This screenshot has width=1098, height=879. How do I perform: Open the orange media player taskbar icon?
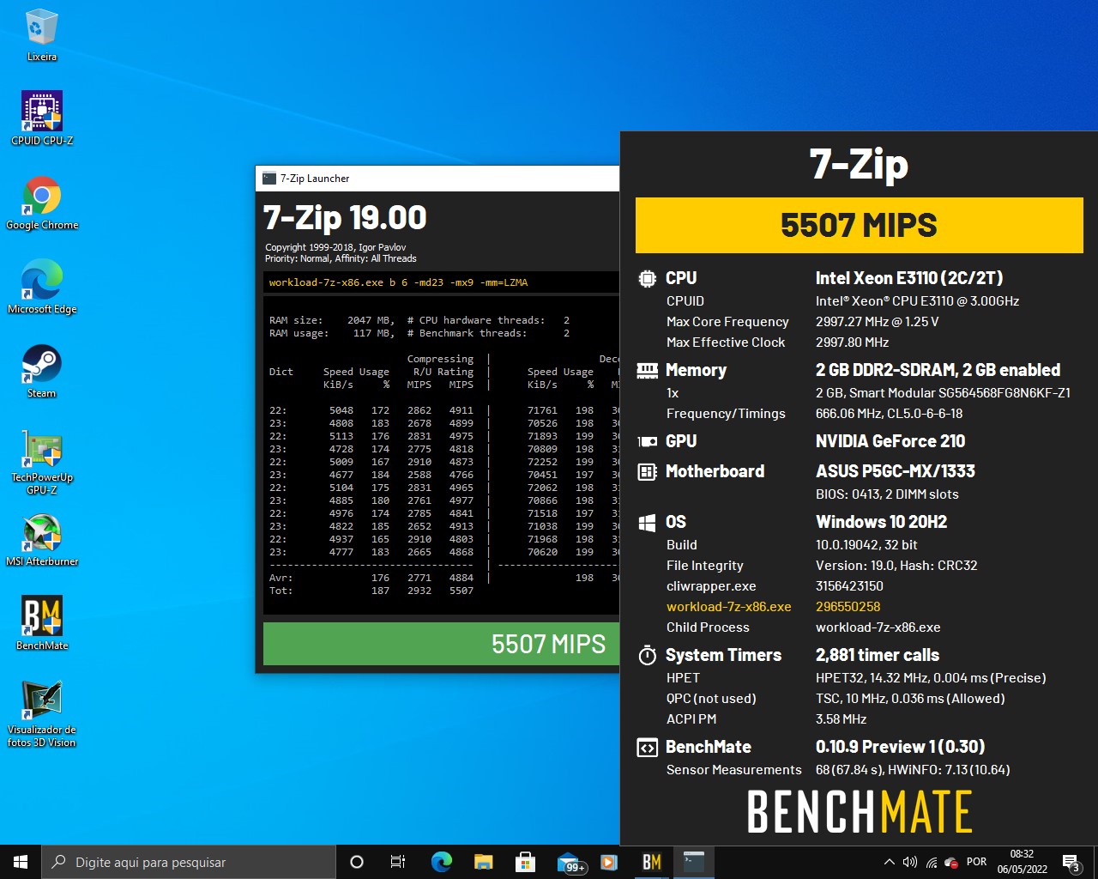coord(609,862)
